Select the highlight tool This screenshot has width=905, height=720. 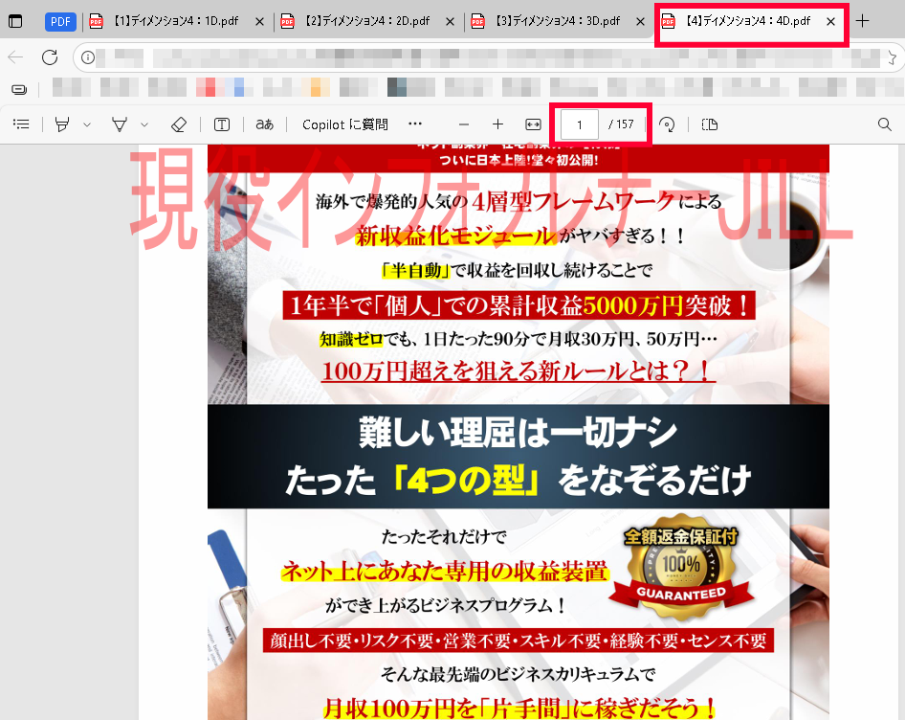[63, 124]
